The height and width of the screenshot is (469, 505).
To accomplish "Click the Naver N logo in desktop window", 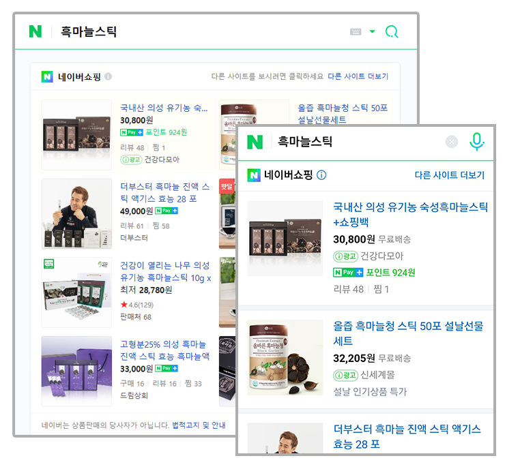I will [x=35, y=31].
